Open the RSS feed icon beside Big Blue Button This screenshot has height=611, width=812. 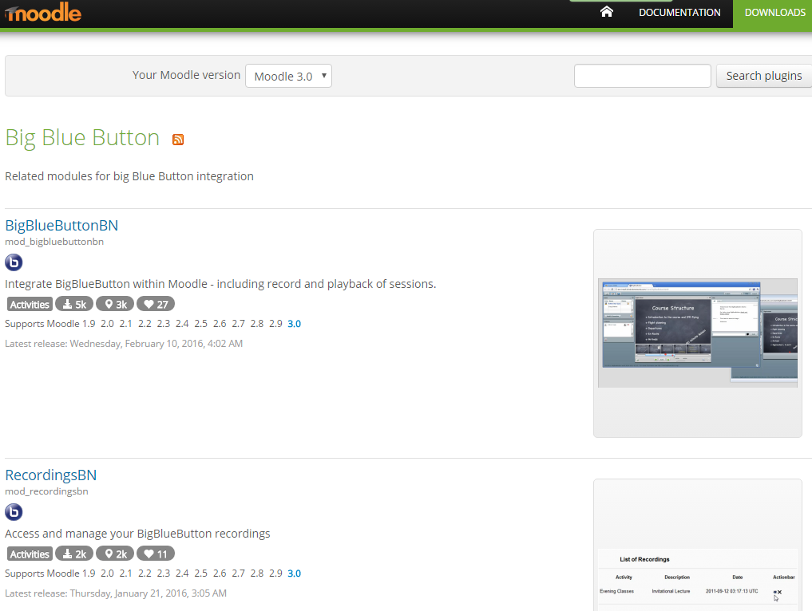click(x=178, y=140)
